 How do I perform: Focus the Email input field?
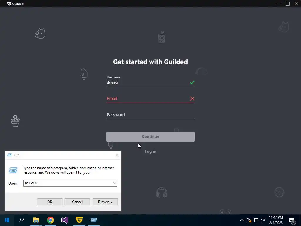(150, 99)
